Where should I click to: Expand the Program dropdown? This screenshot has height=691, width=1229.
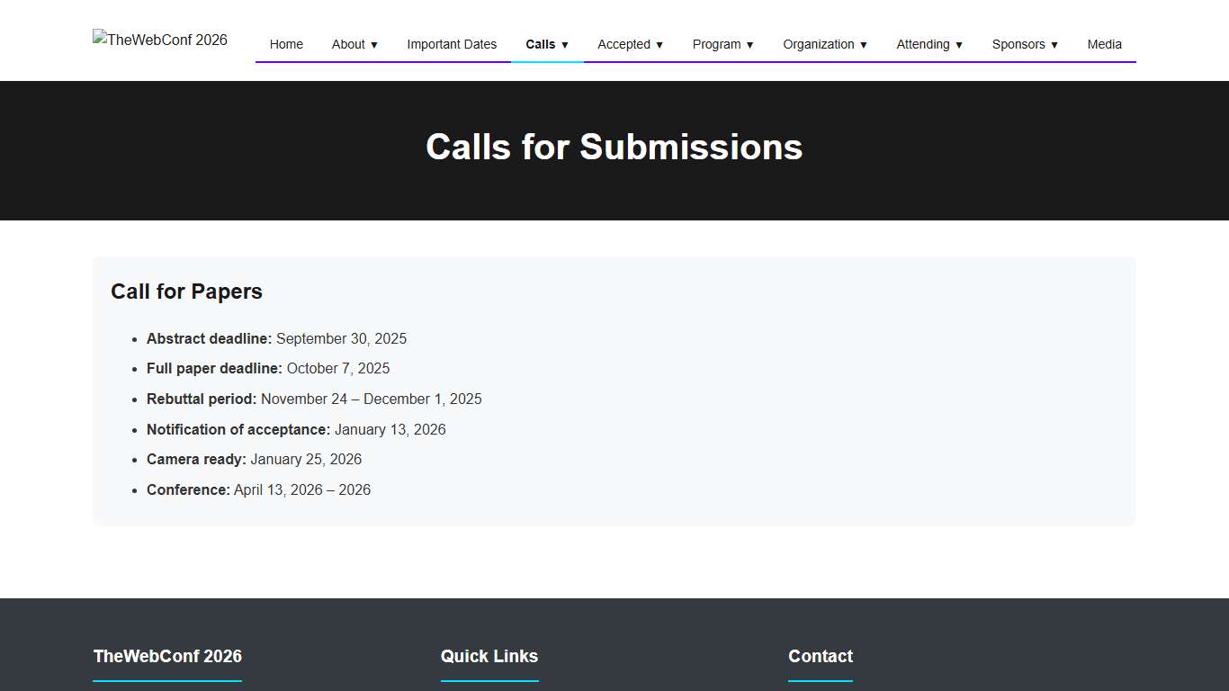point(722,44)
